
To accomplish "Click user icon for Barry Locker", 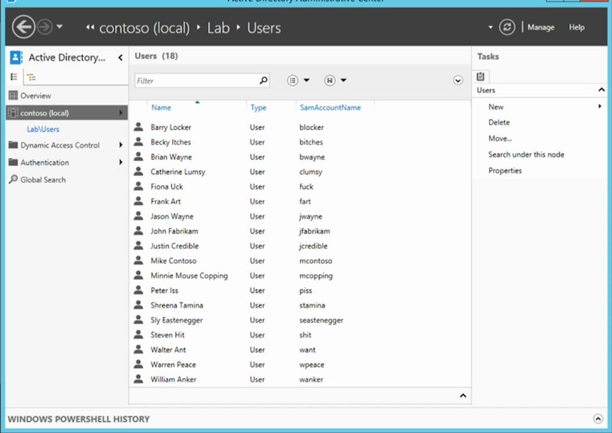I will pyautogui.click(x=138, y=127).
